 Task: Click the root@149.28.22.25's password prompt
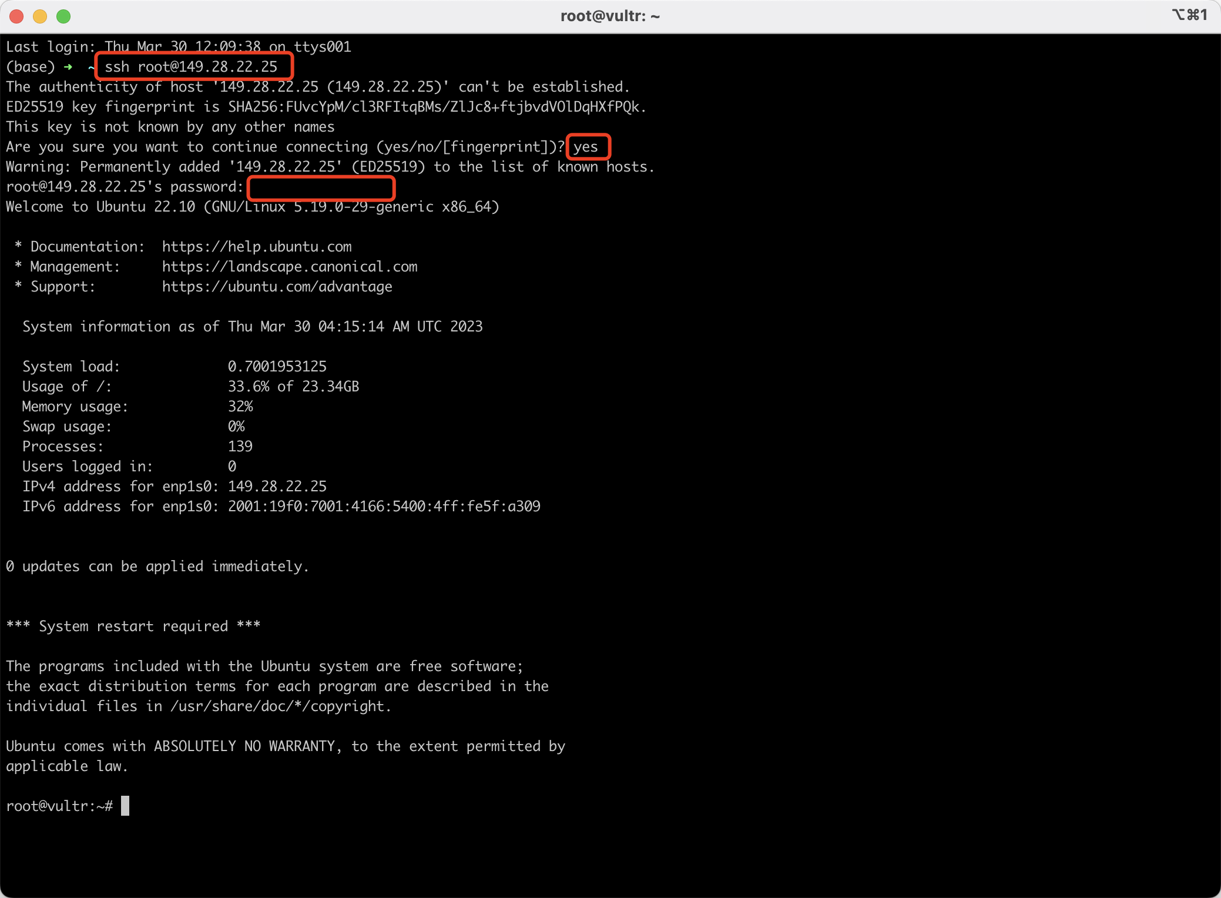point(125,187)
